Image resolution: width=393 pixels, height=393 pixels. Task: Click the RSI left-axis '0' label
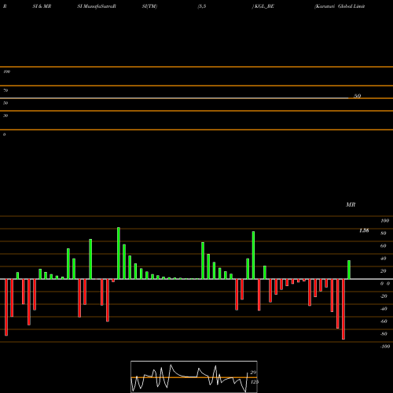4,134
